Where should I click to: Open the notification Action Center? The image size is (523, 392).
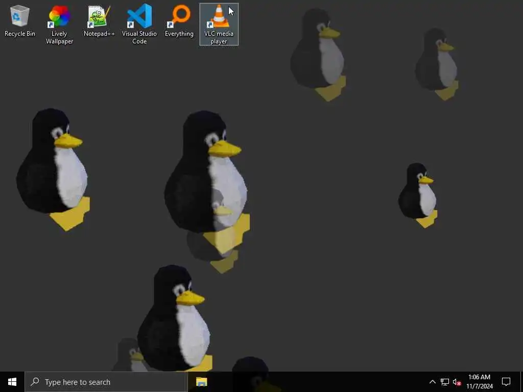pyautogui.click(x=506, y=382)
